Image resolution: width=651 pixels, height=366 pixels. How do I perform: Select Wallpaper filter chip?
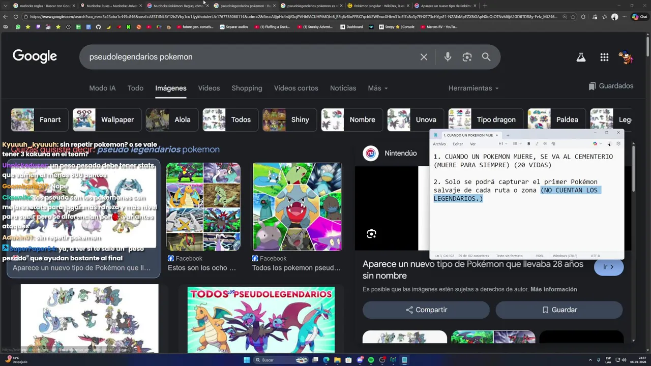(x=106, y=119)
